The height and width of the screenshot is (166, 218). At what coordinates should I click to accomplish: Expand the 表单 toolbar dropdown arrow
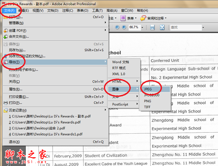[136, 18]
